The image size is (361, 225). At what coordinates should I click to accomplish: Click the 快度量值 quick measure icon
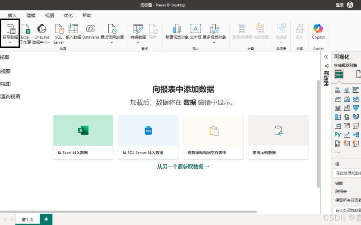260,29
